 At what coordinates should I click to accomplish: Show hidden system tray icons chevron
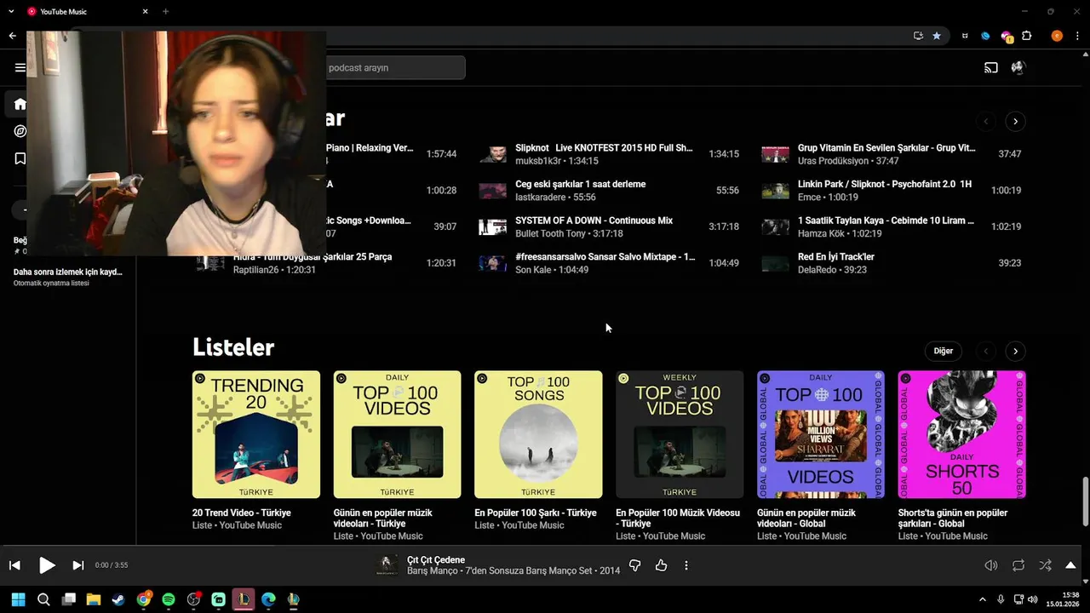pyautogui.click(x=982, y=599)
